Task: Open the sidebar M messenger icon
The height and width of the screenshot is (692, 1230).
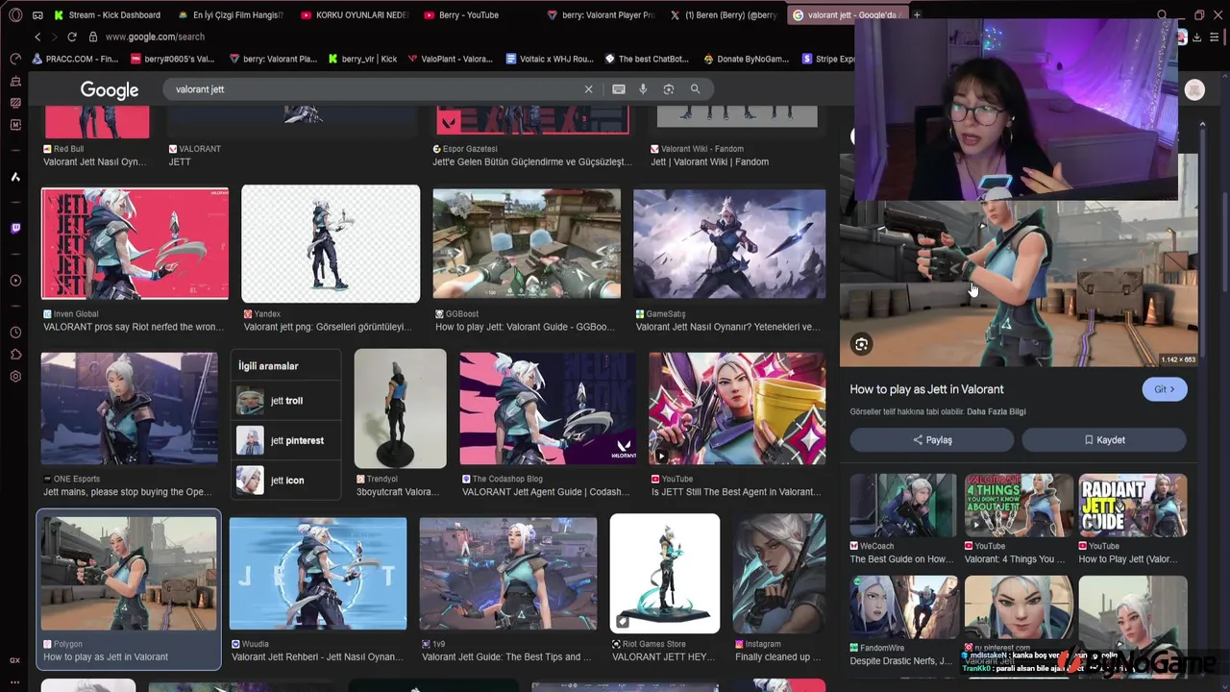Action: (15, 125)
